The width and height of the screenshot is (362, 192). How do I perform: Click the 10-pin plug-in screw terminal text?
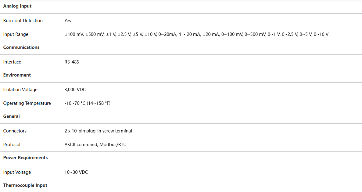[x=98, y=131]
